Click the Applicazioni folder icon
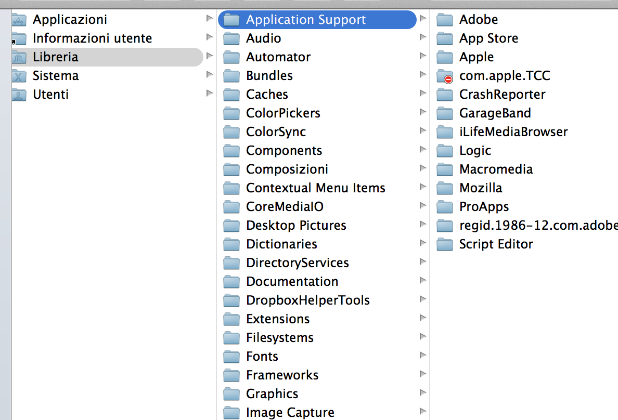The image size is (618, 420). [19, 20]
